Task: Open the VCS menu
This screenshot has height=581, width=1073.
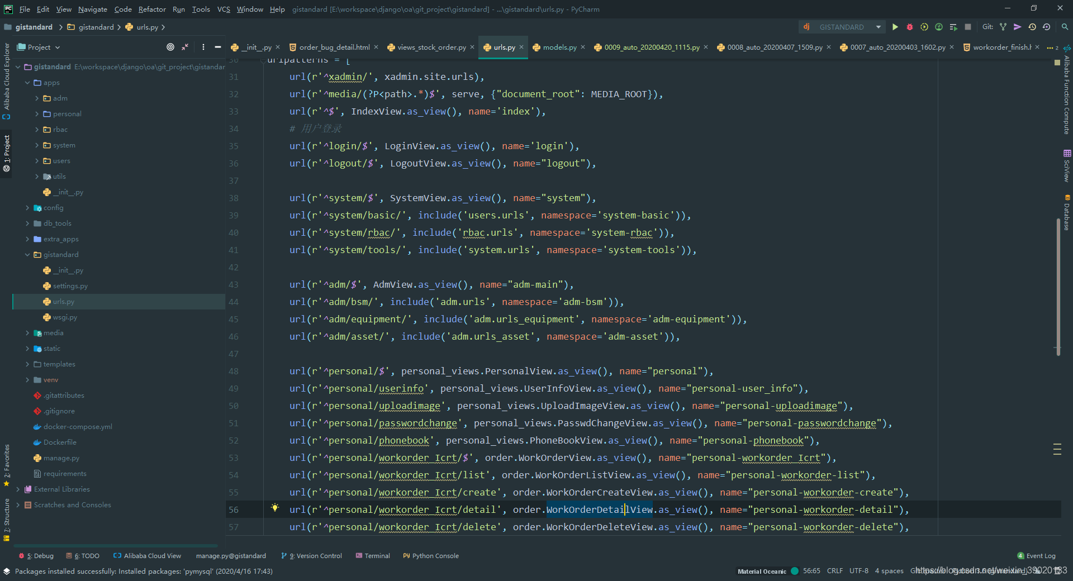Action: [224, 9]
